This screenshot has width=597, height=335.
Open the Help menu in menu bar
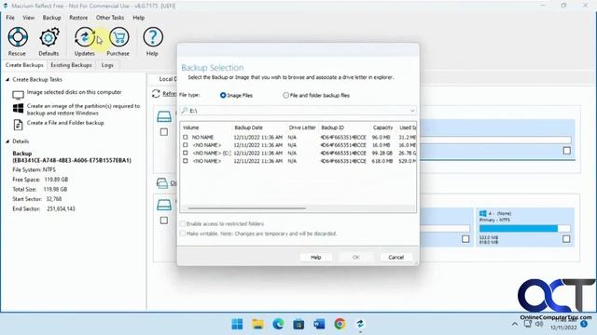pyautogui.click(x=139, y=18)
